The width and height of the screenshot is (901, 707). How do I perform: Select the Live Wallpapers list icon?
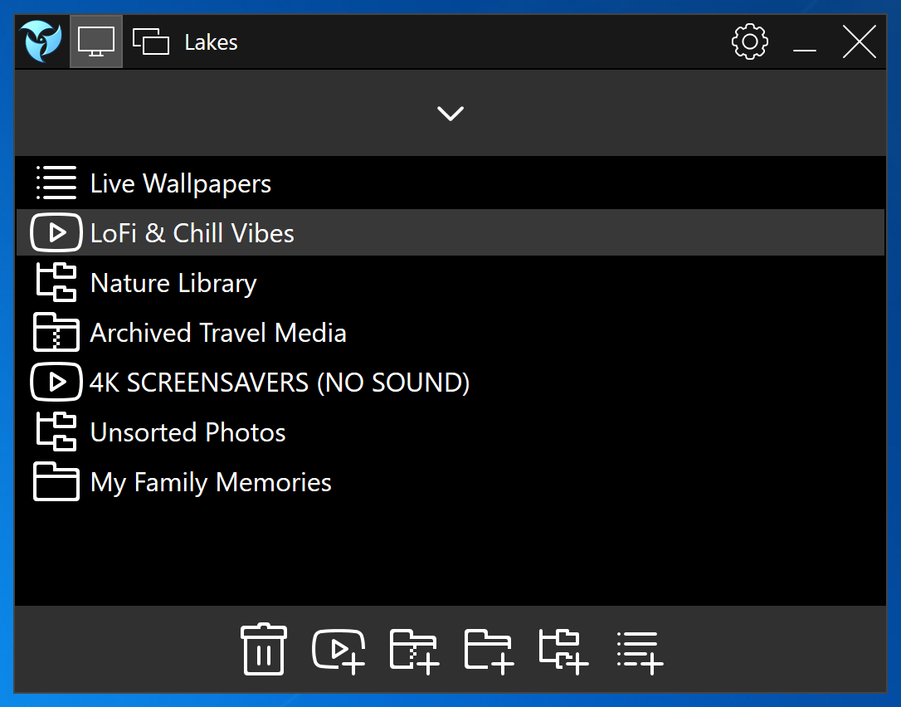pos(56,183)
